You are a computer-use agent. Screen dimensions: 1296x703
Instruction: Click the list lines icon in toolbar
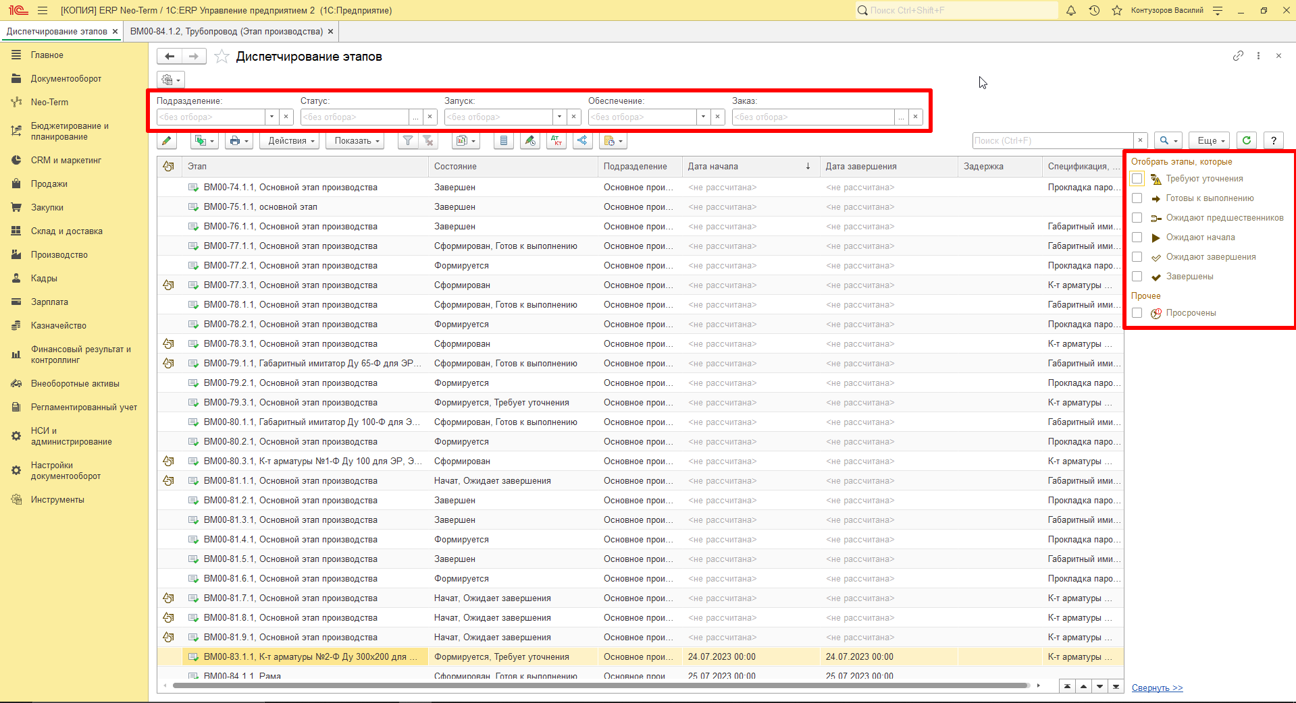[504, 141]
